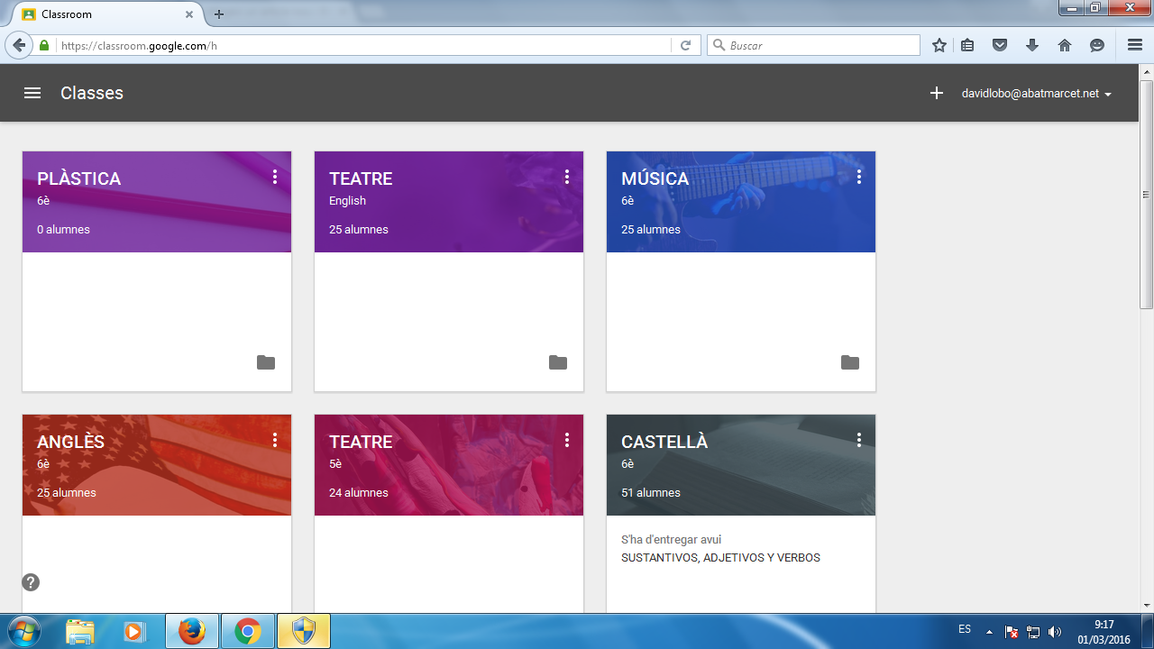
Task: Open a new browser tab
Action: pyautogui.click(x=218, y=14)
